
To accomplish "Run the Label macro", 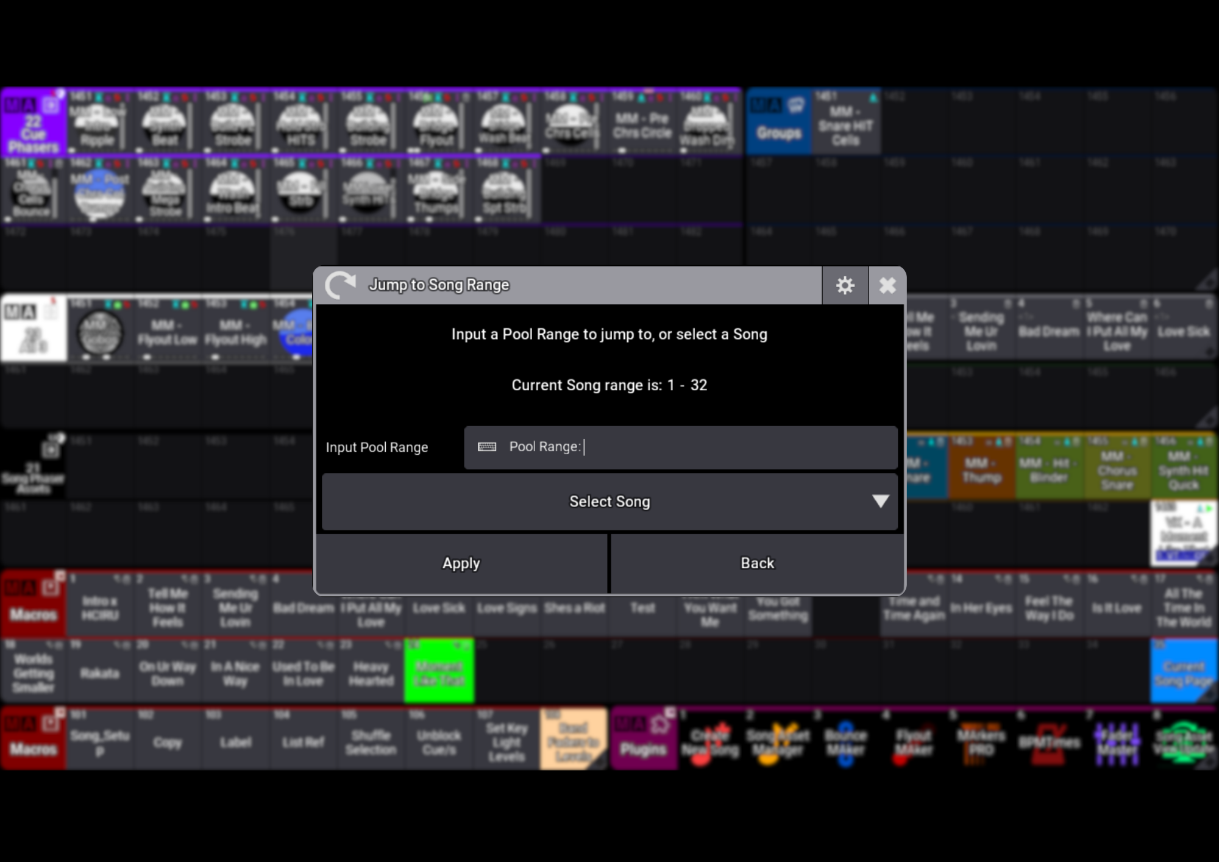I will point(235,738).
